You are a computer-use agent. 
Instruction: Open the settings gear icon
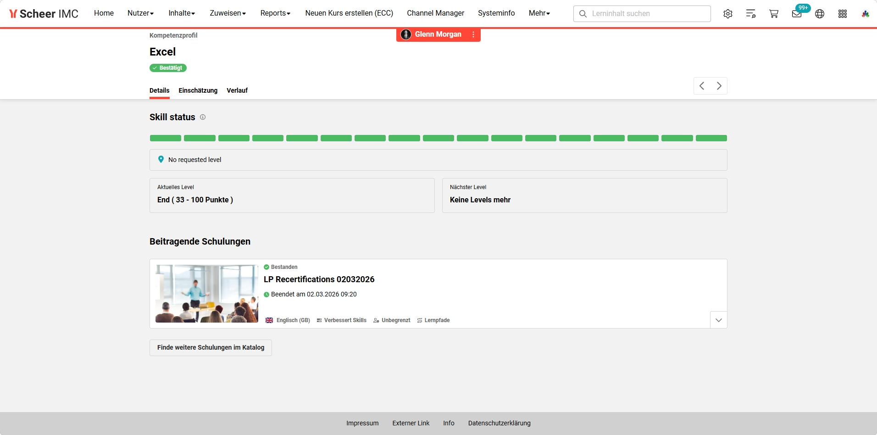coord(728,14)
